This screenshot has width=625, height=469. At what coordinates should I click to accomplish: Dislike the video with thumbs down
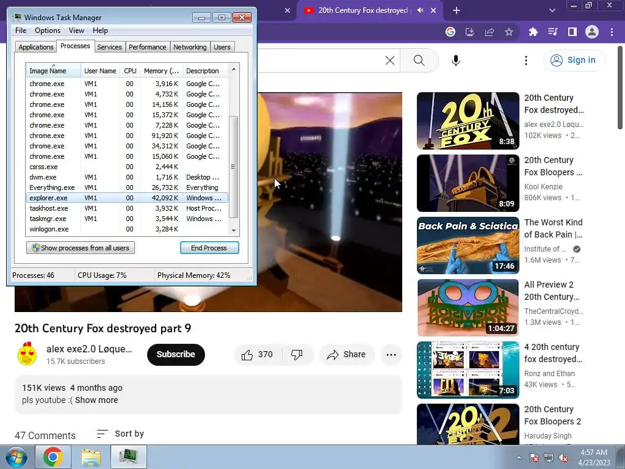point(297,355)
